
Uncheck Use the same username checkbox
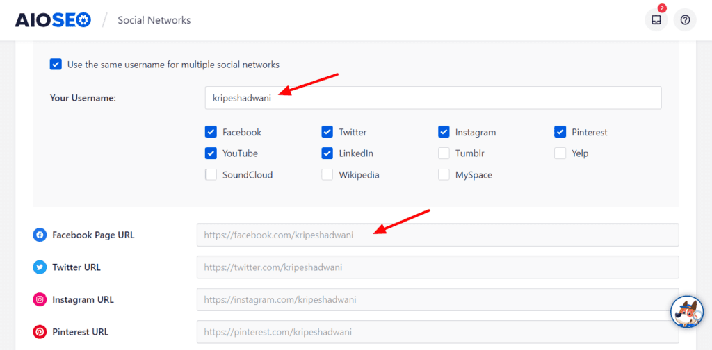tap(56, 65)
